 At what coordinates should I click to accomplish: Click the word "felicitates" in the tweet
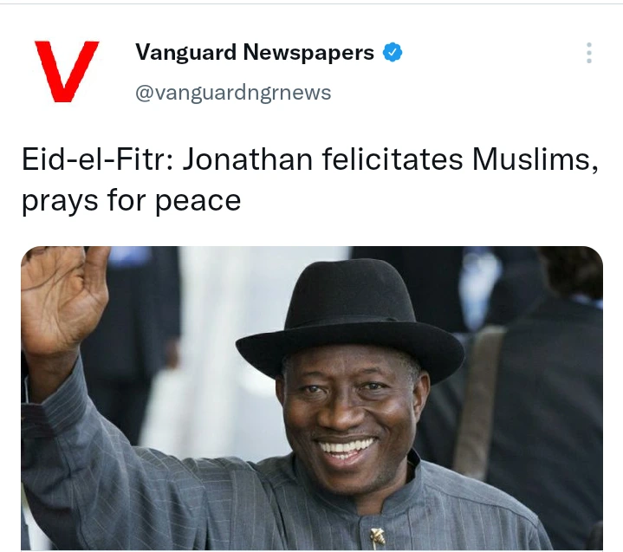tap(393, 159)
